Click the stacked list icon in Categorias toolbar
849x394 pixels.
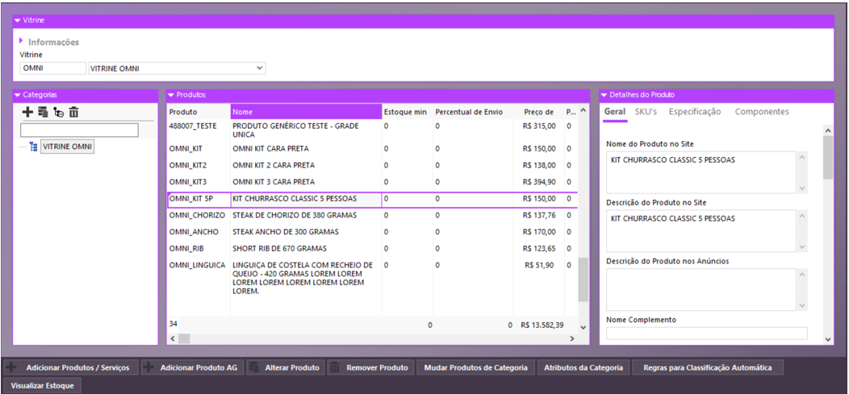pyautogui.click(x=43, y=113)
